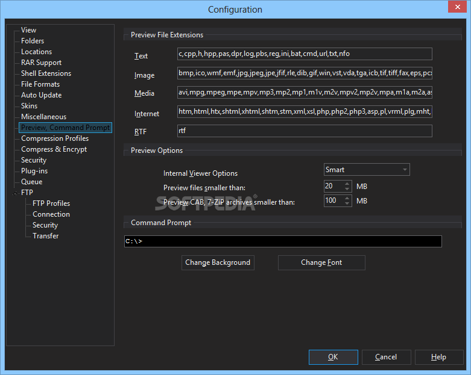This screenshot has height=375, width=471.
Task: Open the Folders settings page
Action: 33,41
